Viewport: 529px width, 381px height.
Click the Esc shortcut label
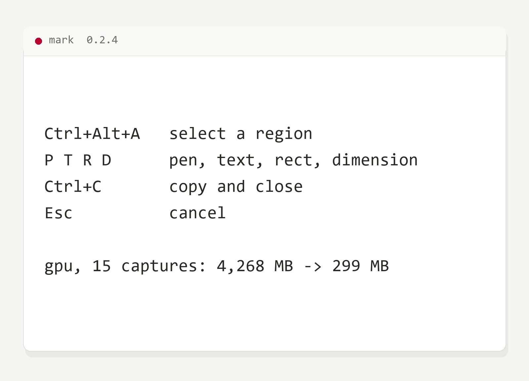point(59,213)
